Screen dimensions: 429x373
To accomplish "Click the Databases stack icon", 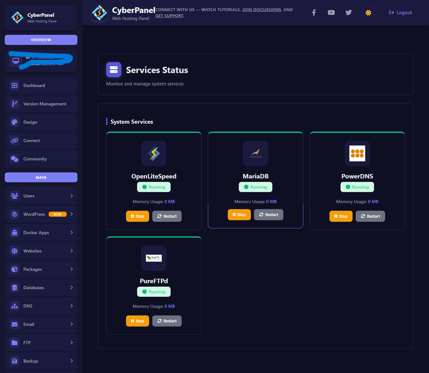I will coord(15,288).
